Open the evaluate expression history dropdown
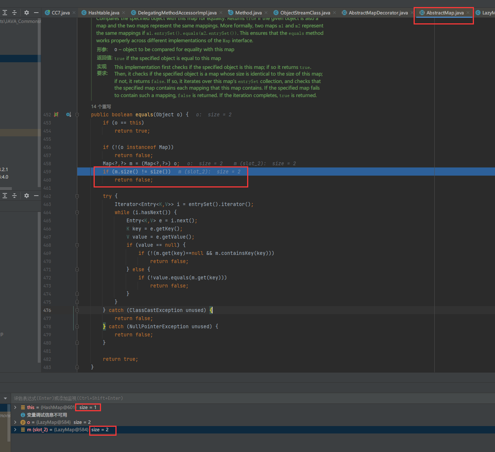Screen dimensions: 495x452 coord(5,398)
